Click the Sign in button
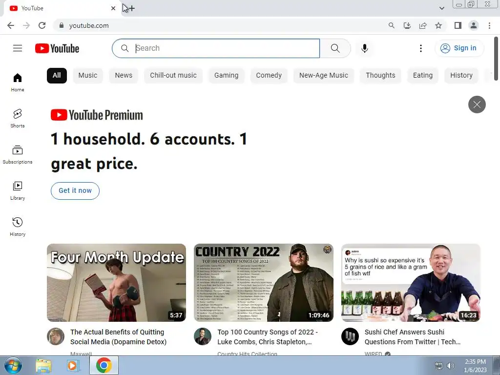500x375 pixels. pyautogui.click(x=459, y=48)
